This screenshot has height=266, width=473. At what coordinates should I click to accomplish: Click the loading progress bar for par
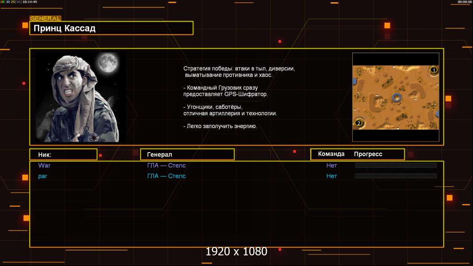[396, 176]
